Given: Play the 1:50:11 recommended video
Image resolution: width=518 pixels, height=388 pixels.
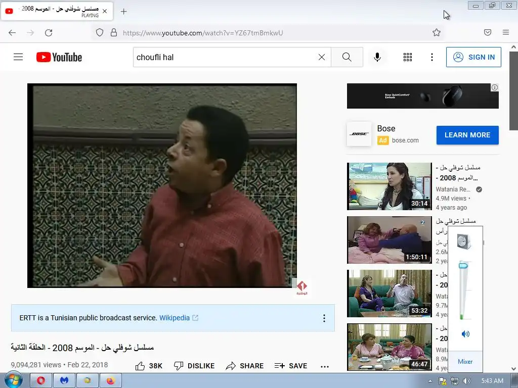Looking at the screenshot, I should (389, 240).
